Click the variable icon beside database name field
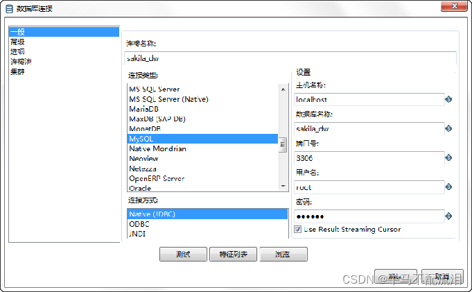This screenshot has height=292, width=472. 448,128
